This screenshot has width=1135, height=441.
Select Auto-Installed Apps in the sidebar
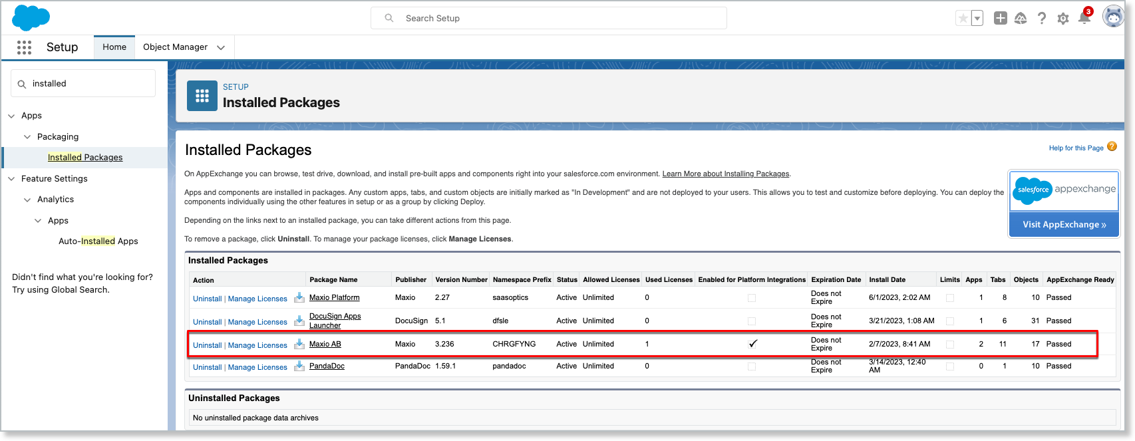tap(98, 241)
